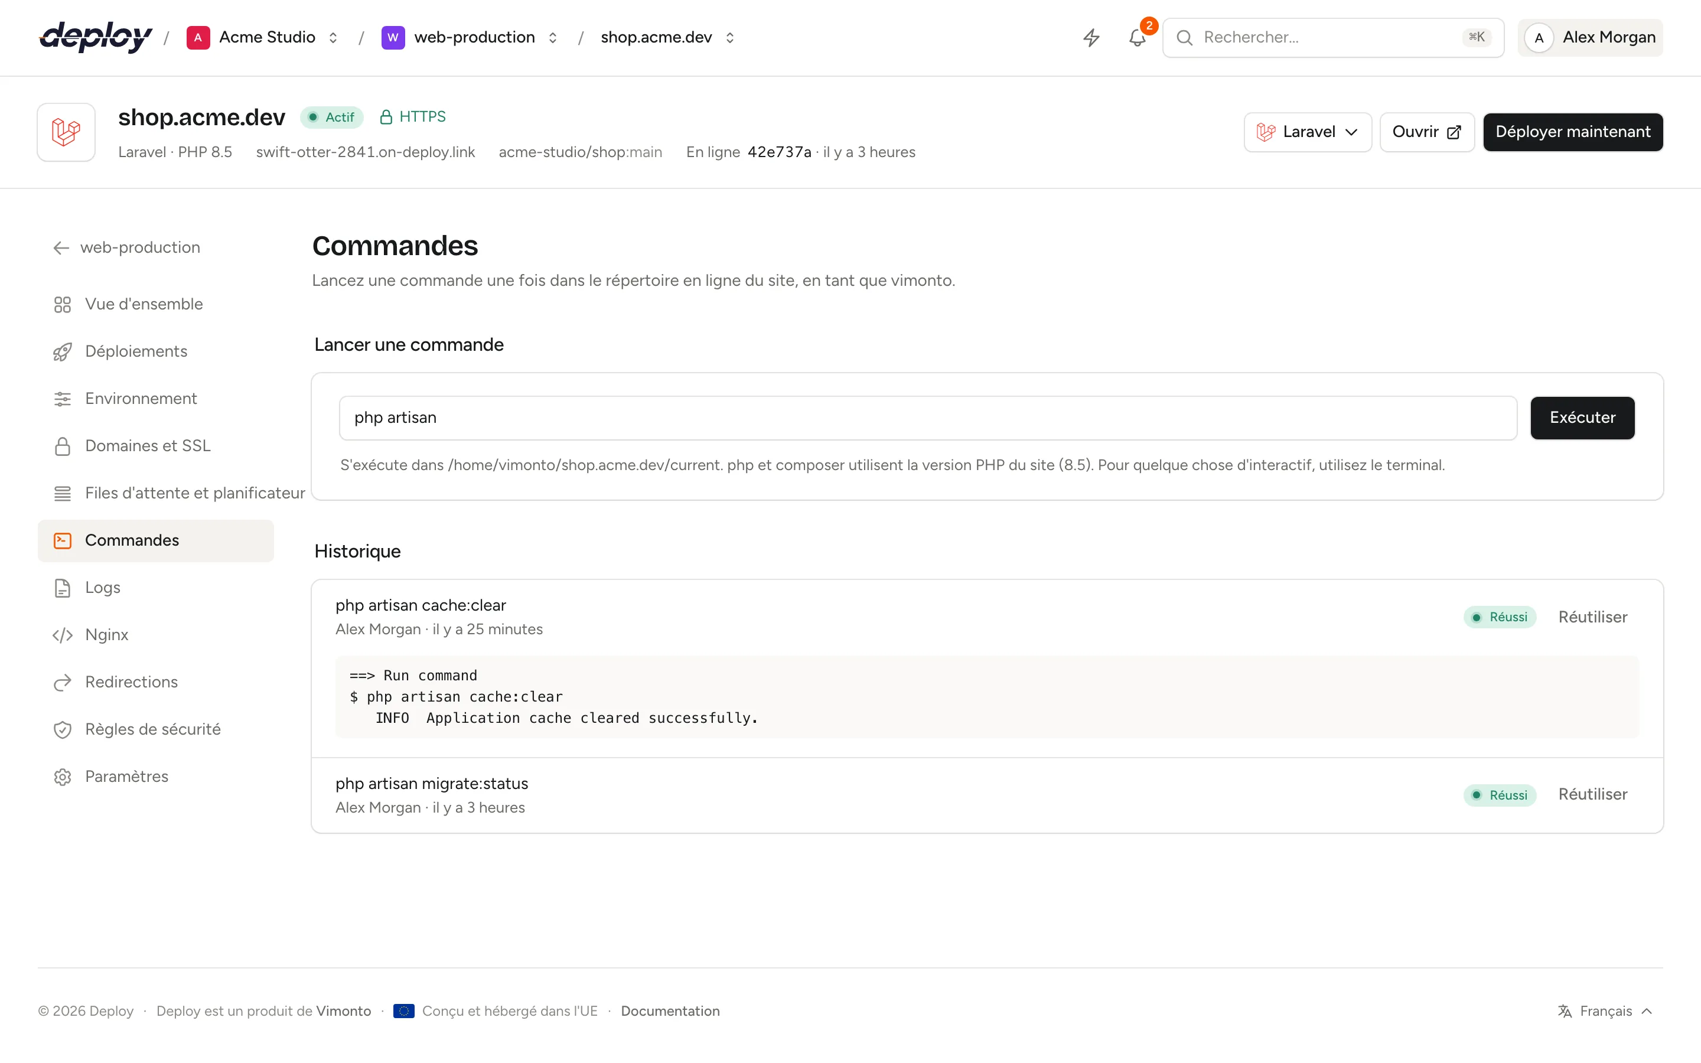Screen dimensions: 1701x1063
Task: Open Paramètres page
Action: (x=156, y=777)
